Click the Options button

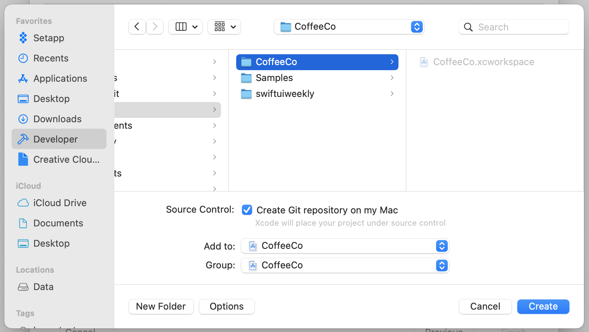click(227, 307)
